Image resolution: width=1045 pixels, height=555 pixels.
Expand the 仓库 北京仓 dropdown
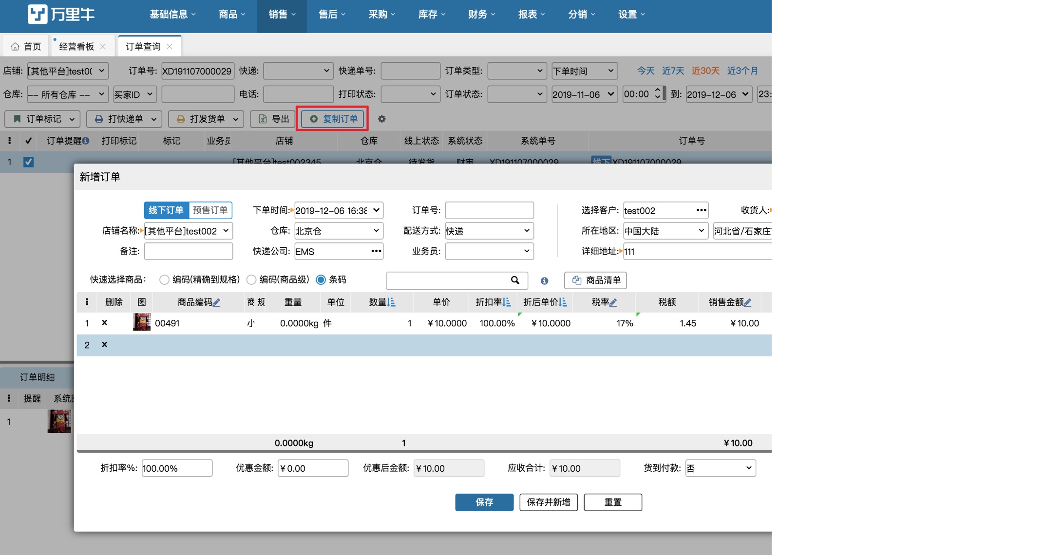338,231
